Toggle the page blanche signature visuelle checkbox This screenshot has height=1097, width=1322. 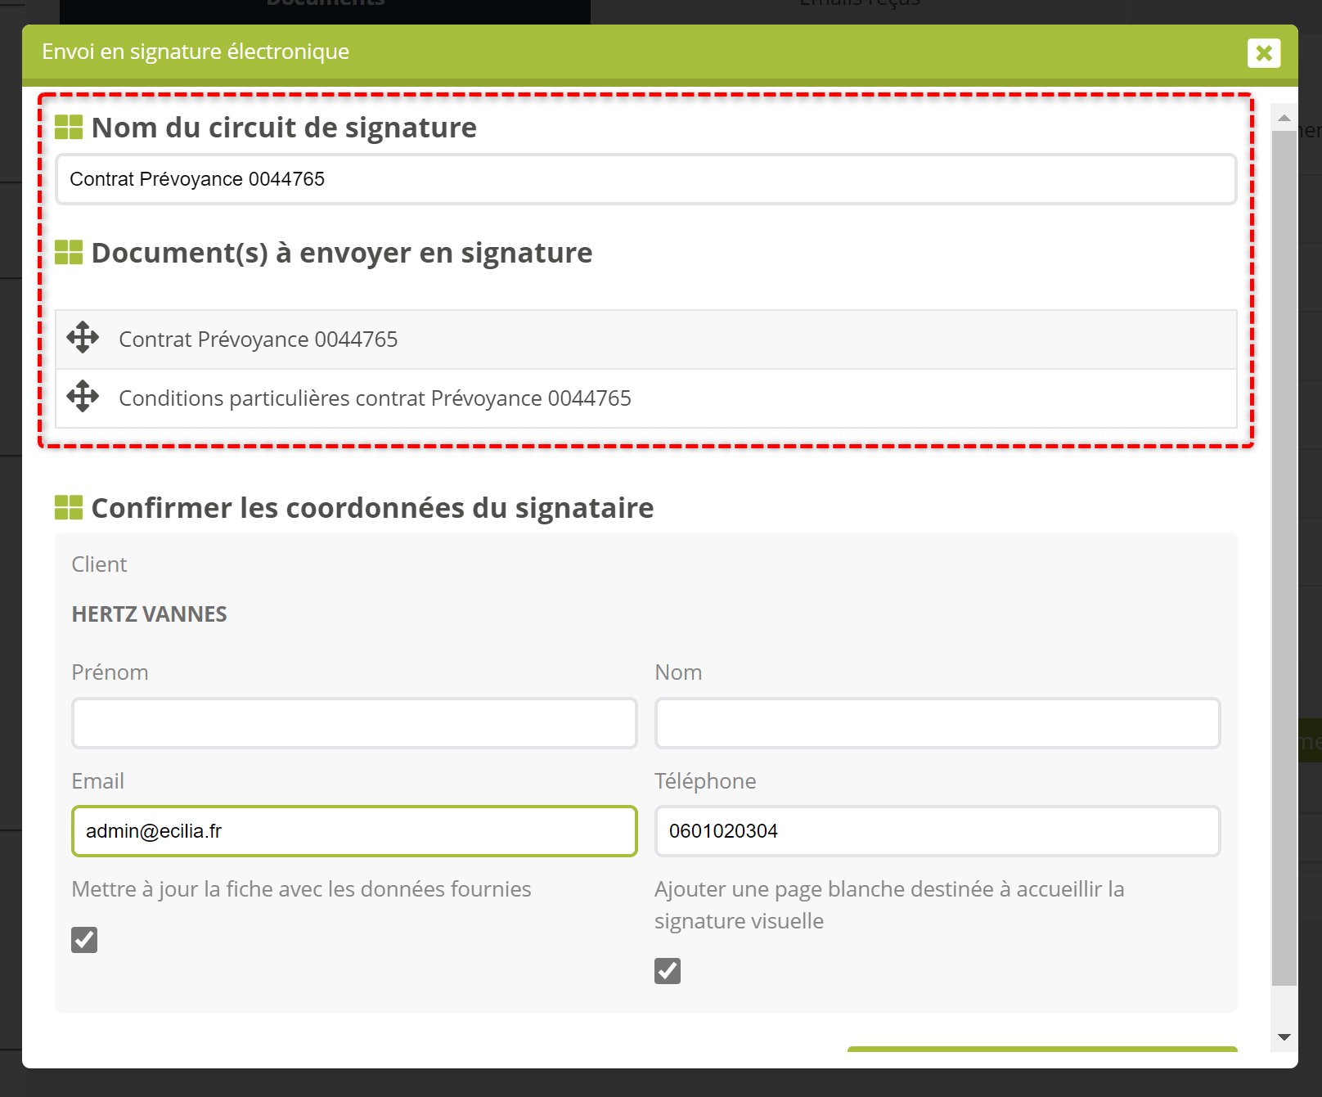tap(668, 971)
